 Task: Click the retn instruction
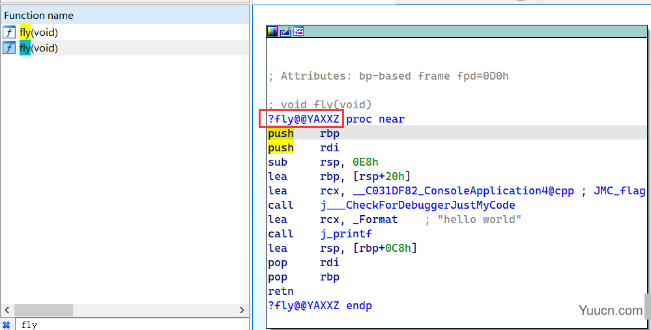(x=281, y=291)
